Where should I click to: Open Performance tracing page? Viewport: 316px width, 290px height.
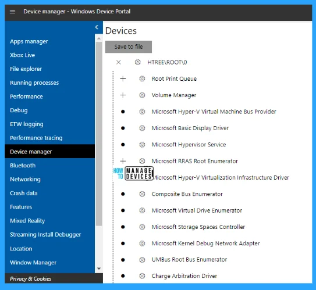(36, 138)
